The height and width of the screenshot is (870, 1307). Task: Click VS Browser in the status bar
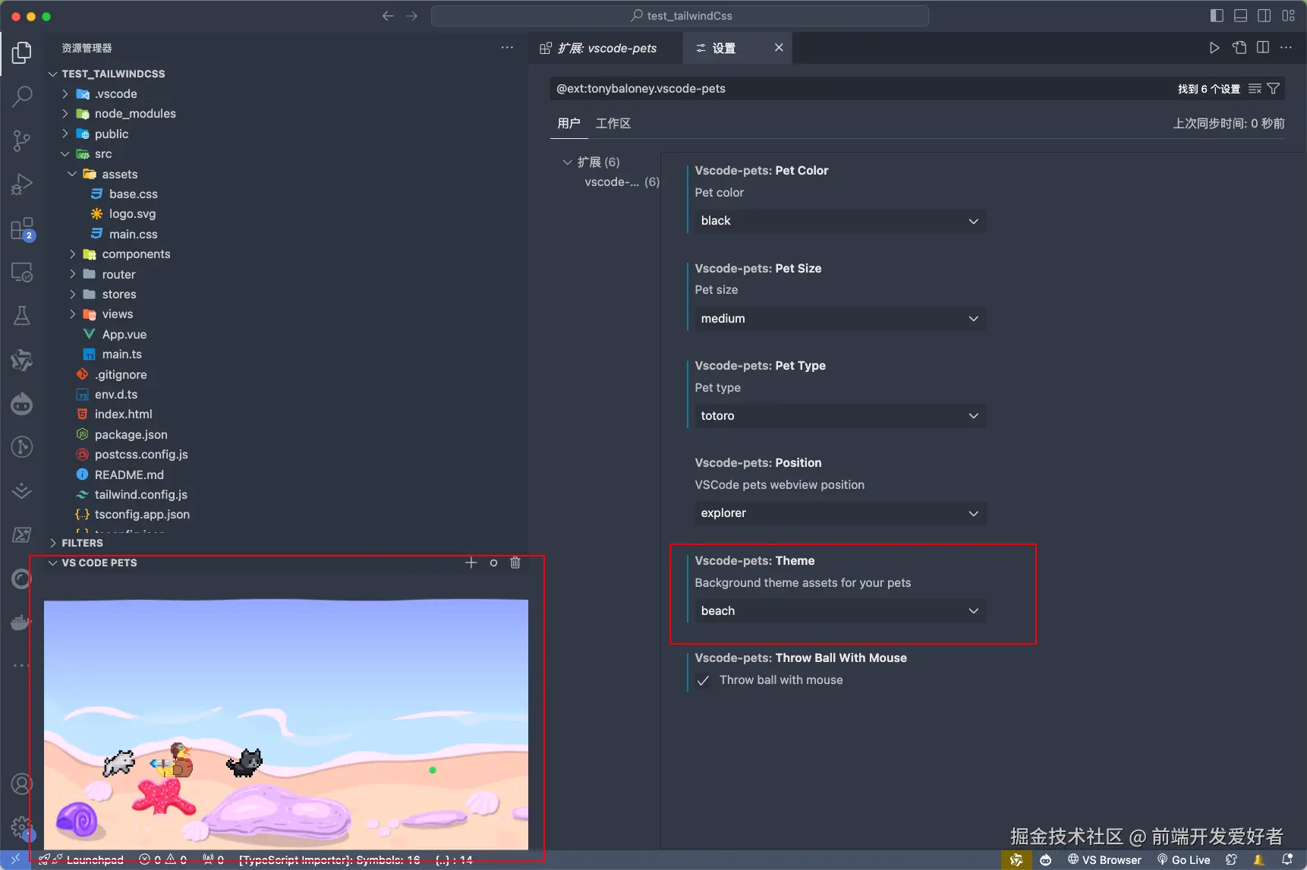pos(1104,860)
